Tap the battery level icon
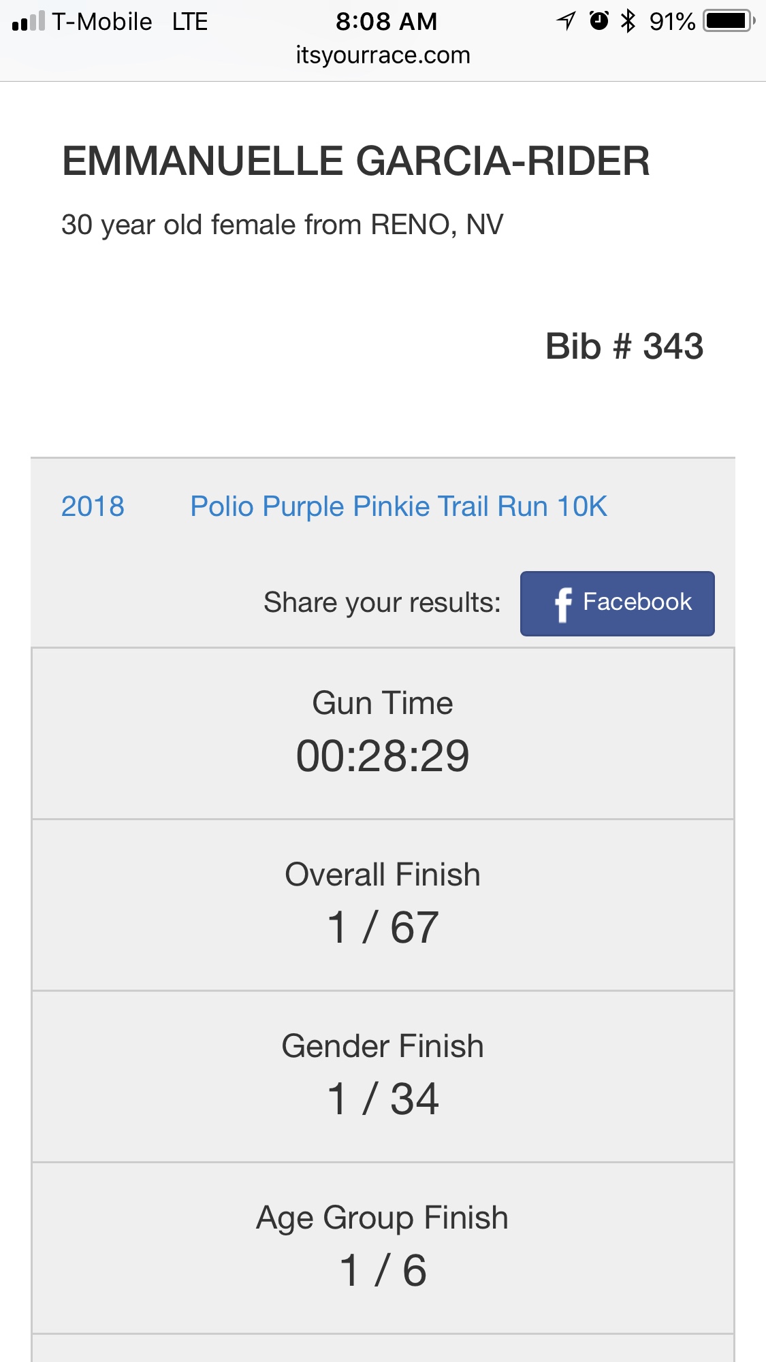Viewport: 766px width, 1362px height. point(729,21)
